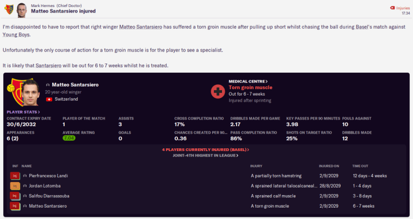Screen dimensions: 413x219
Task: Expand '4 Players Currently Injured (Basel)'
Action: point(205,149)
